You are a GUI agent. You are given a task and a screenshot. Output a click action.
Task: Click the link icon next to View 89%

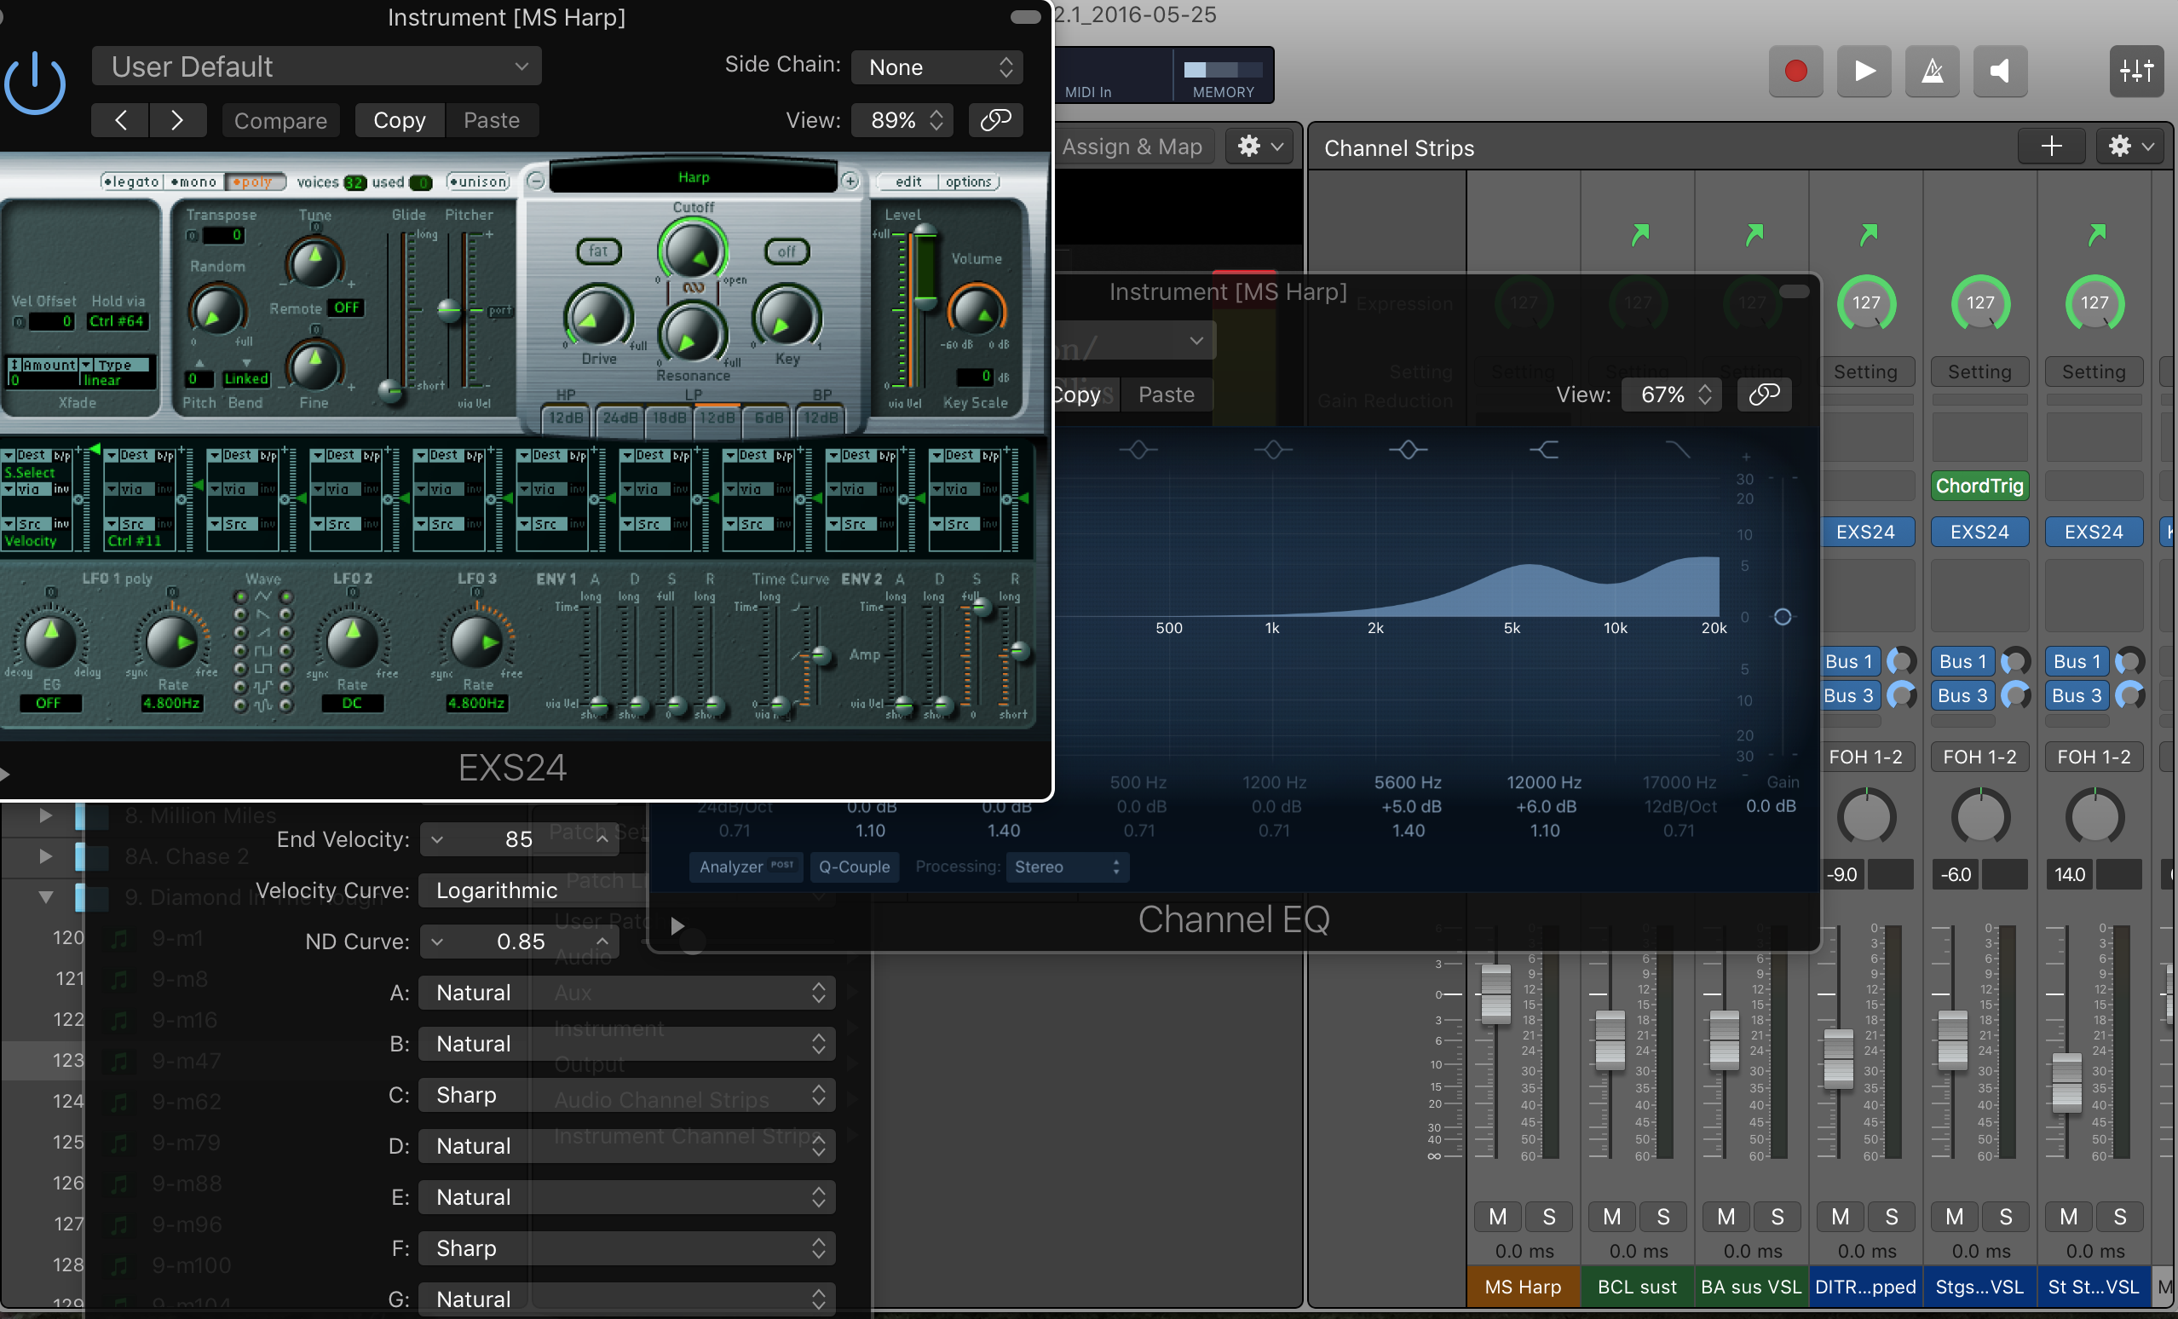click(x=995, y=120)
